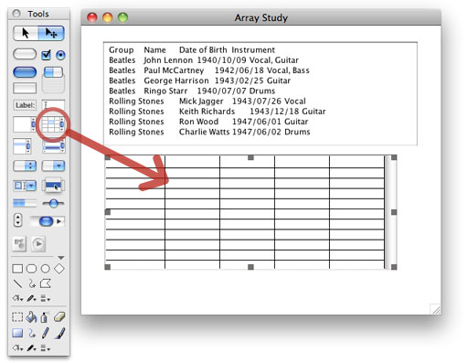Click the 'Ringo Starr' row
Screen dimensions: 468x363
(192, 91)
